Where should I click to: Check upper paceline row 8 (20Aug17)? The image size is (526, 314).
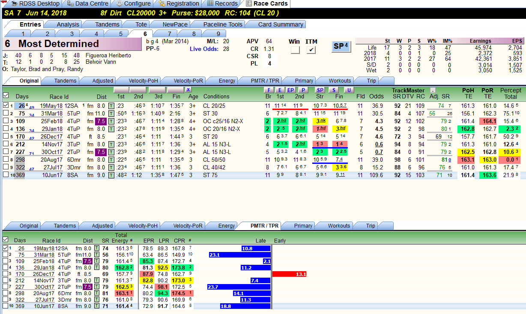[6, 159]
